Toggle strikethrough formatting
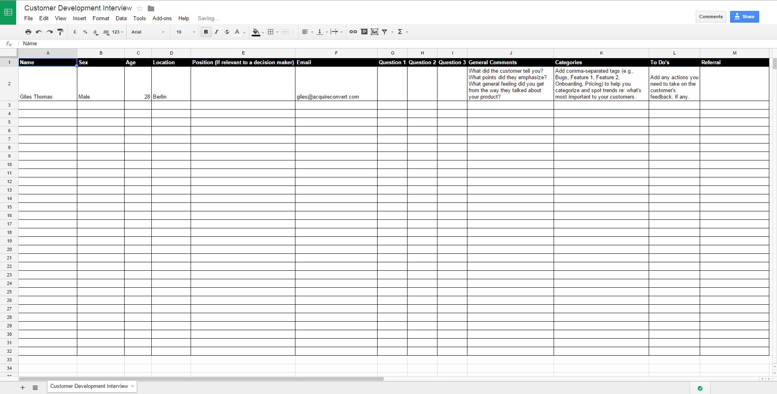This screenshot has height=394, width=777. pos(227,32)
